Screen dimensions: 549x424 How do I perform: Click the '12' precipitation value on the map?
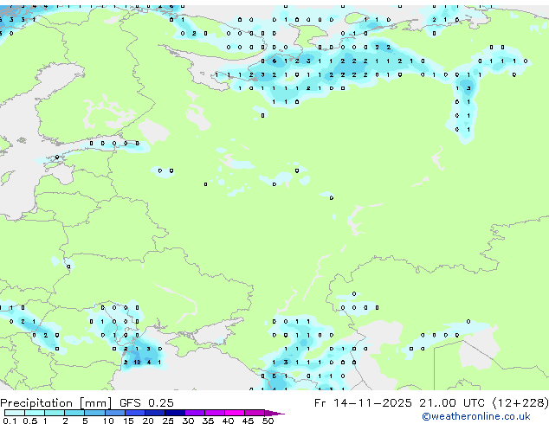[137, 362]
